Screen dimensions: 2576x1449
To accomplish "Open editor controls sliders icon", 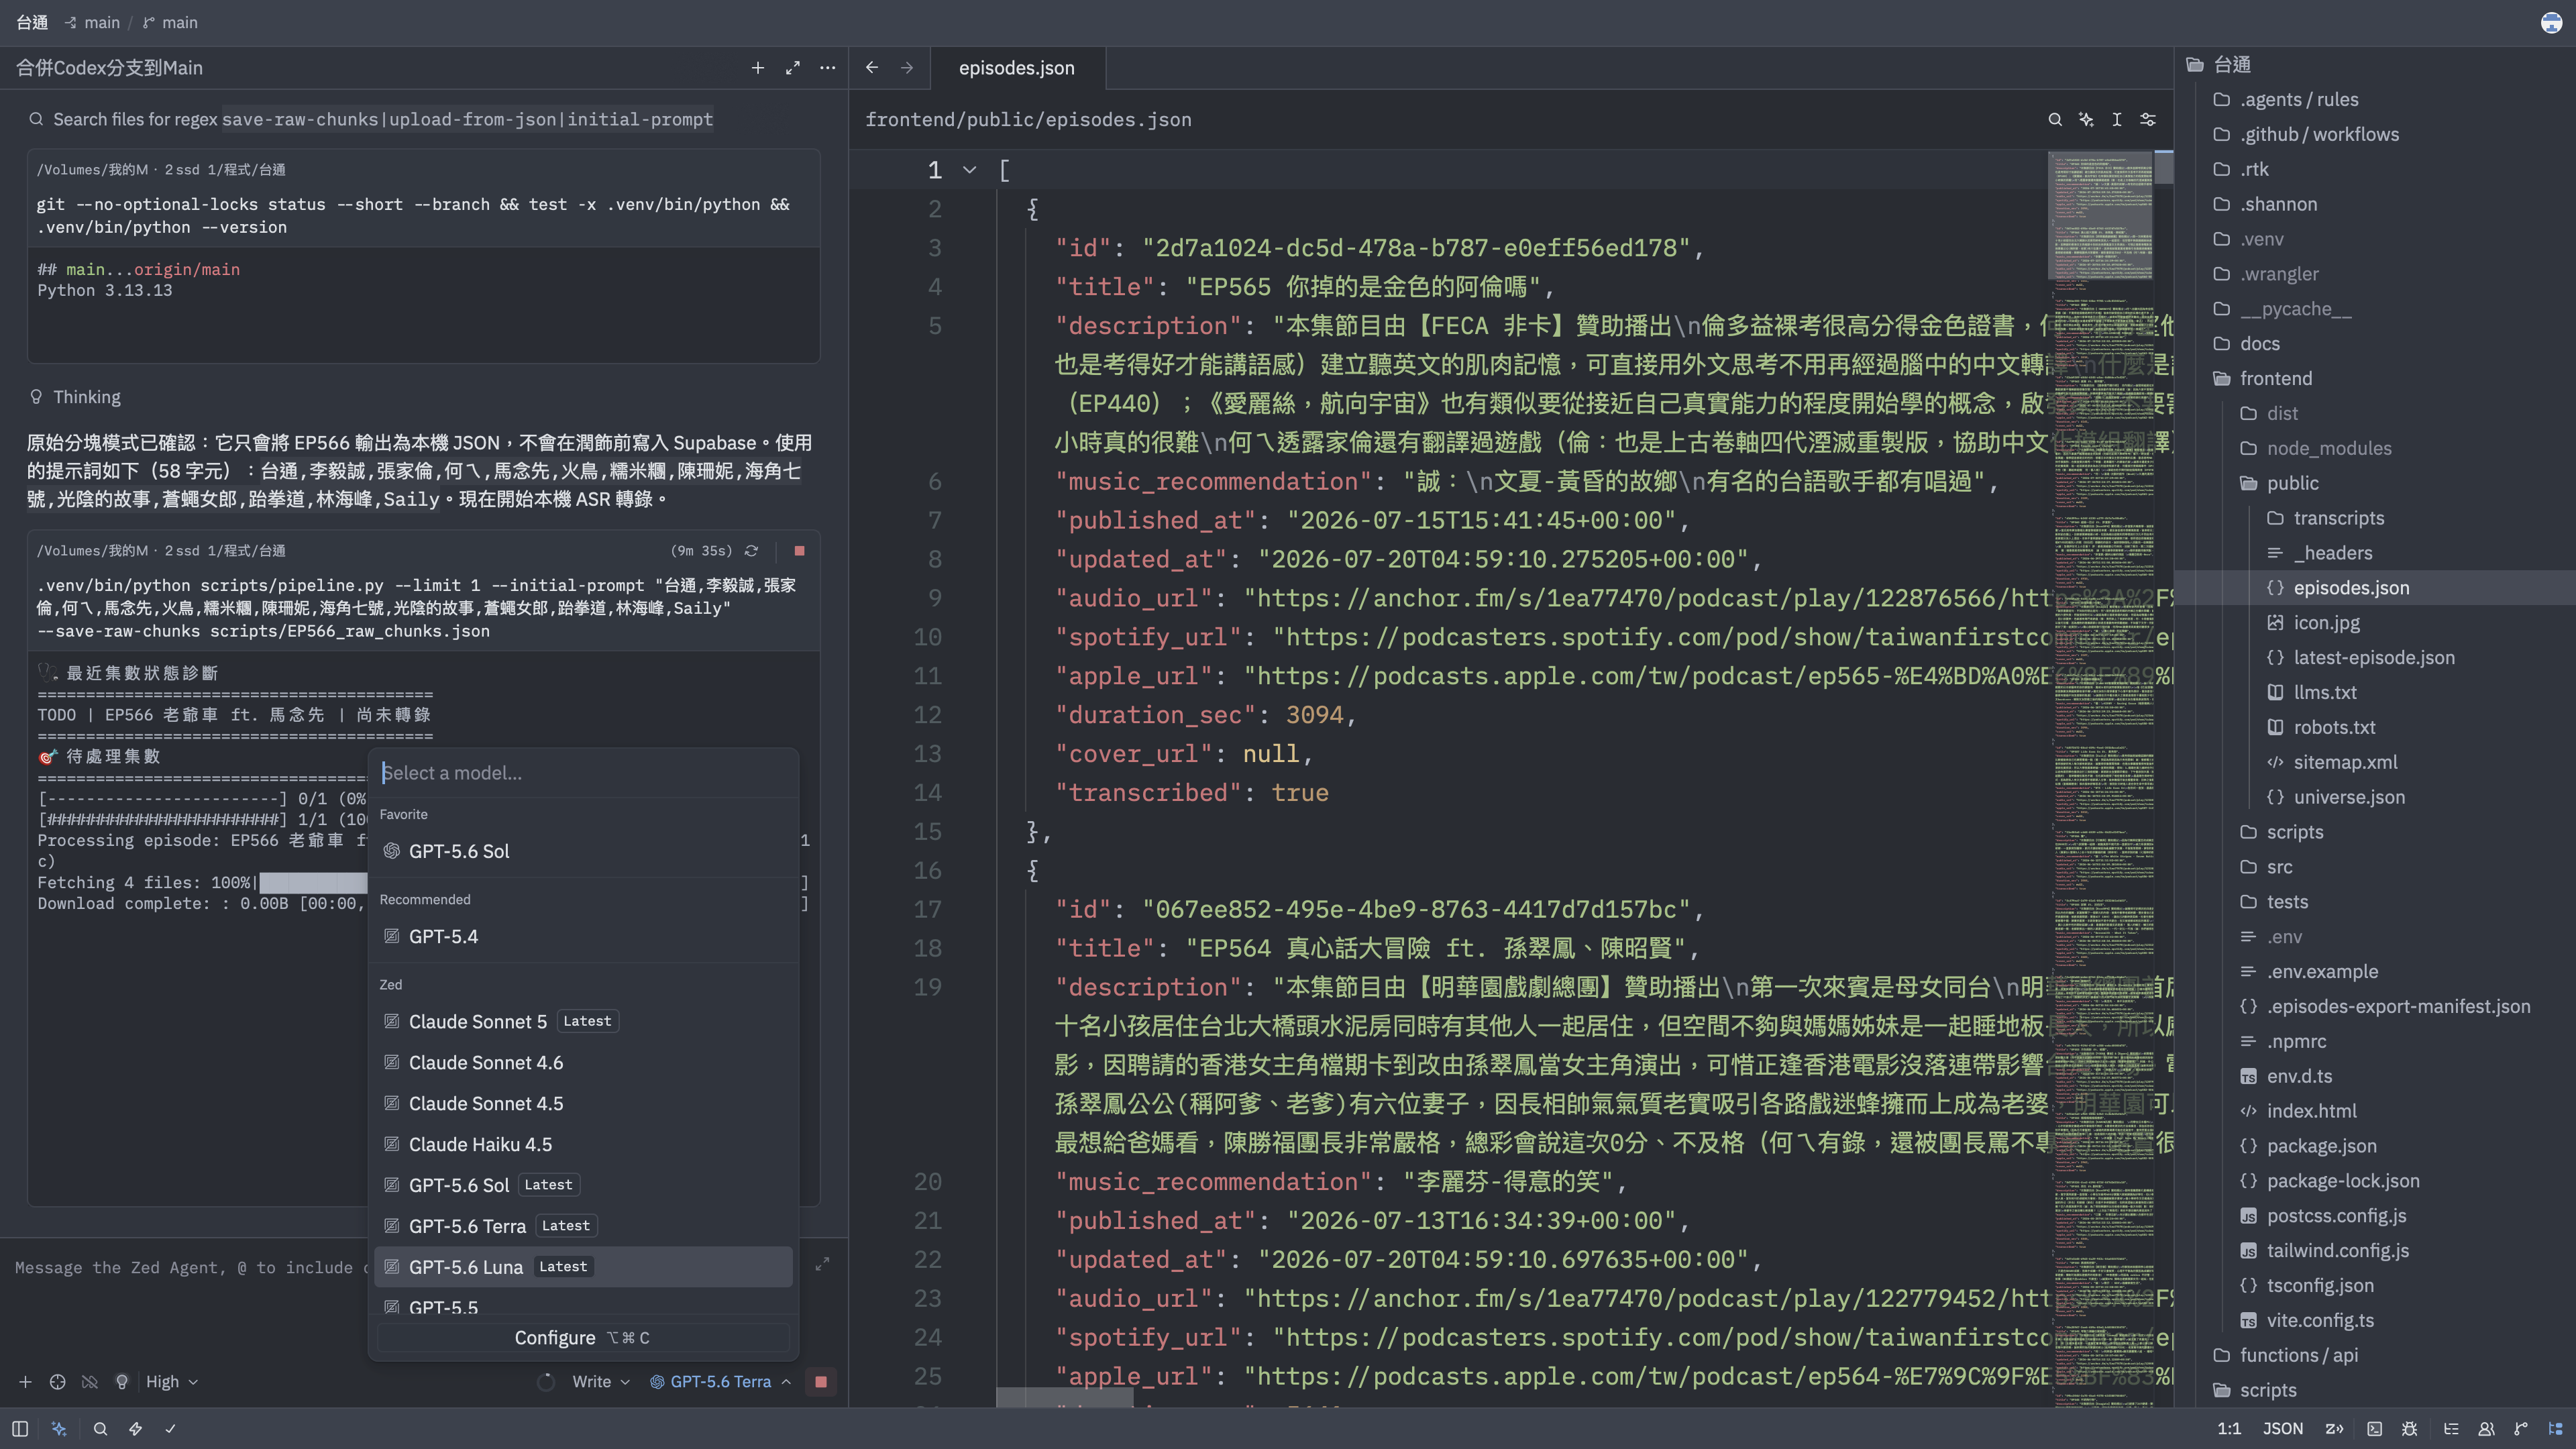I will 2148,120.
